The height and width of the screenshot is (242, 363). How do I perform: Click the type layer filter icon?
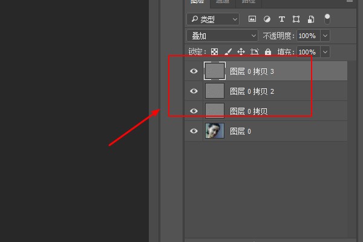[281, 19]
